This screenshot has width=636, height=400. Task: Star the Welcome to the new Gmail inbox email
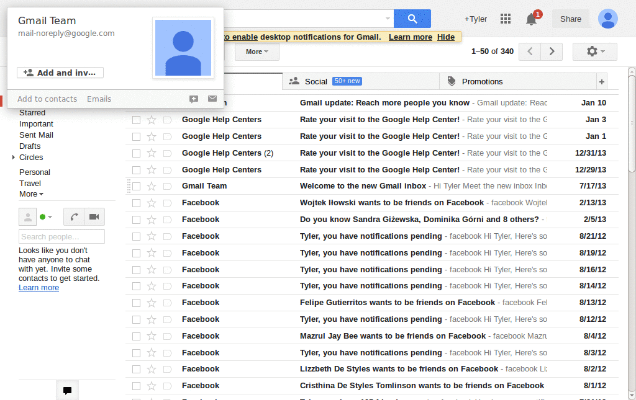(x=150, y=186)
